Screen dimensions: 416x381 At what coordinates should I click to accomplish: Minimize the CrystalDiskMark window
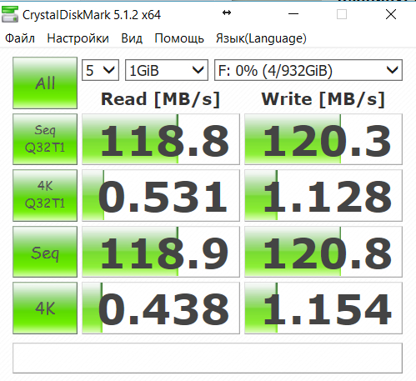(x=293, y=14)
